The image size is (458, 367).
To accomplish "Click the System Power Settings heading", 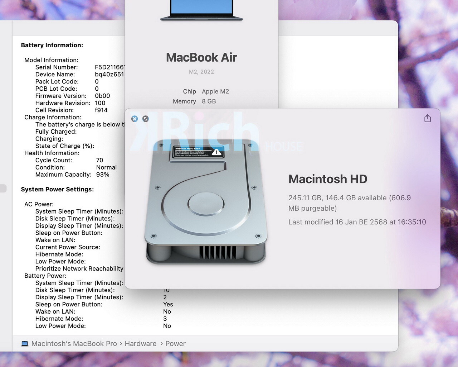I will [57, 189].
